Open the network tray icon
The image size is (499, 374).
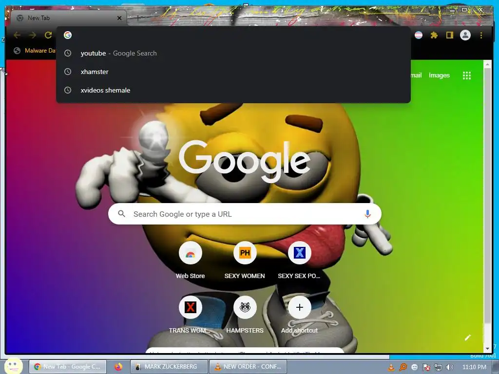pos(438,367)
